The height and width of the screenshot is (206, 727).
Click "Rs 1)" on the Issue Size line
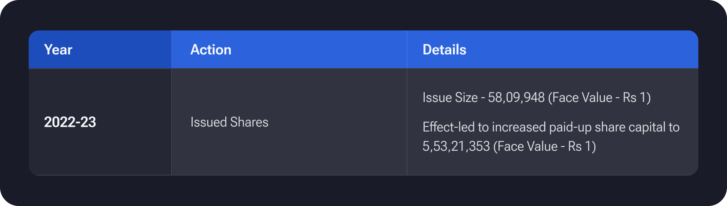pyautogui.click(x=637, y=98)
